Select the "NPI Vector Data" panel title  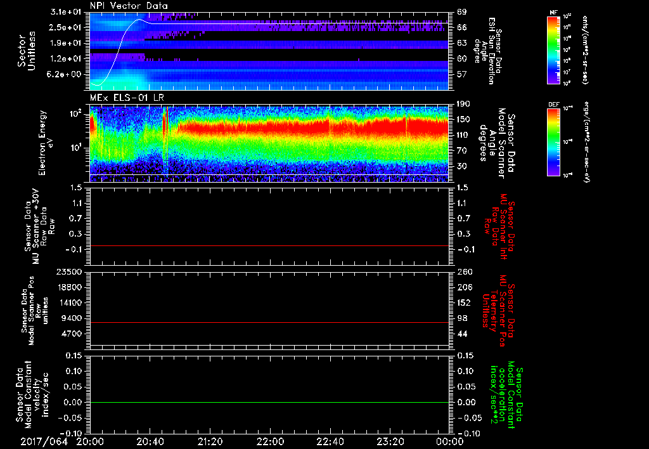coord(129,6)
